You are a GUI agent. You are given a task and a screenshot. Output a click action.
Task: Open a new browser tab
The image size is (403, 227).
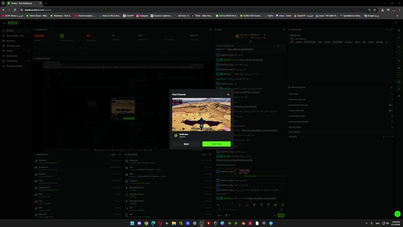pos(46,3)
